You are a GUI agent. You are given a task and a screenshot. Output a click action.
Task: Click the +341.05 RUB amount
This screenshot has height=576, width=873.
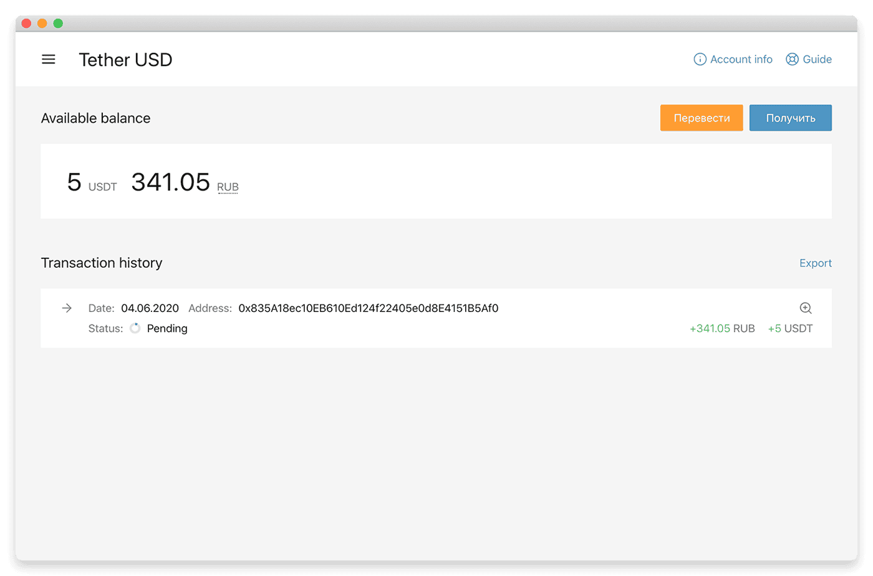(722, 328)
